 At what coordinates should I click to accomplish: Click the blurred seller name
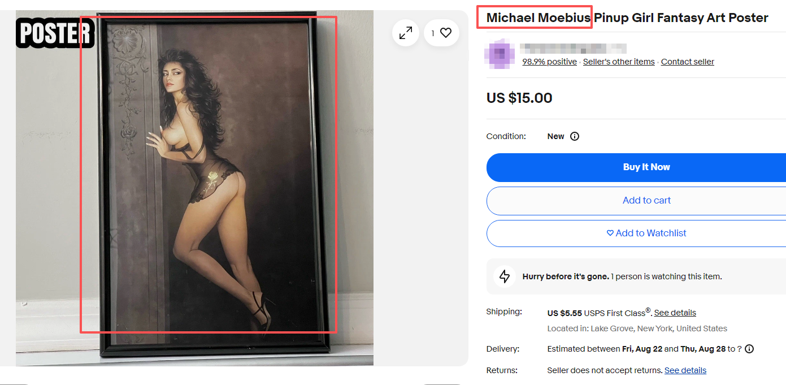pos(573,49)
